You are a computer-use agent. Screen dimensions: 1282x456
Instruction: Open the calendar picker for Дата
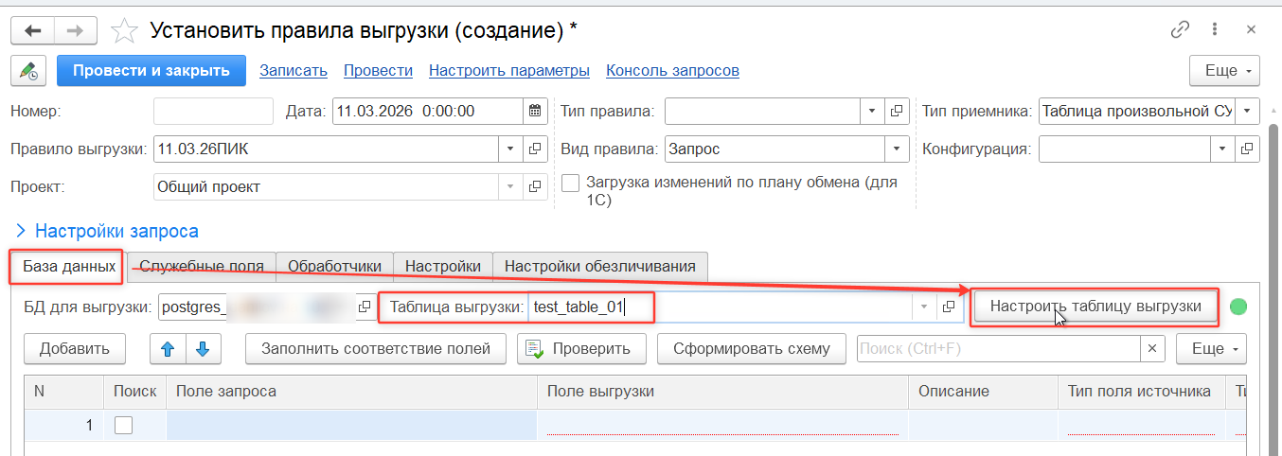point(535,112)
